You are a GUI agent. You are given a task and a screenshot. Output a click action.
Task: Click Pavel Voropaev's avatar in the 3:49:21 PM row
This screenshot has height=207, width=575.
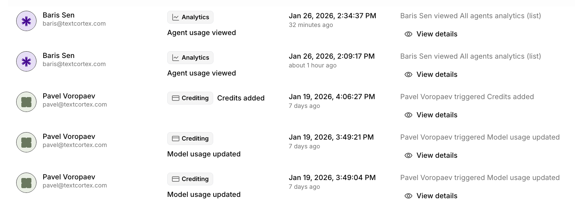click(x=26, y=142)
